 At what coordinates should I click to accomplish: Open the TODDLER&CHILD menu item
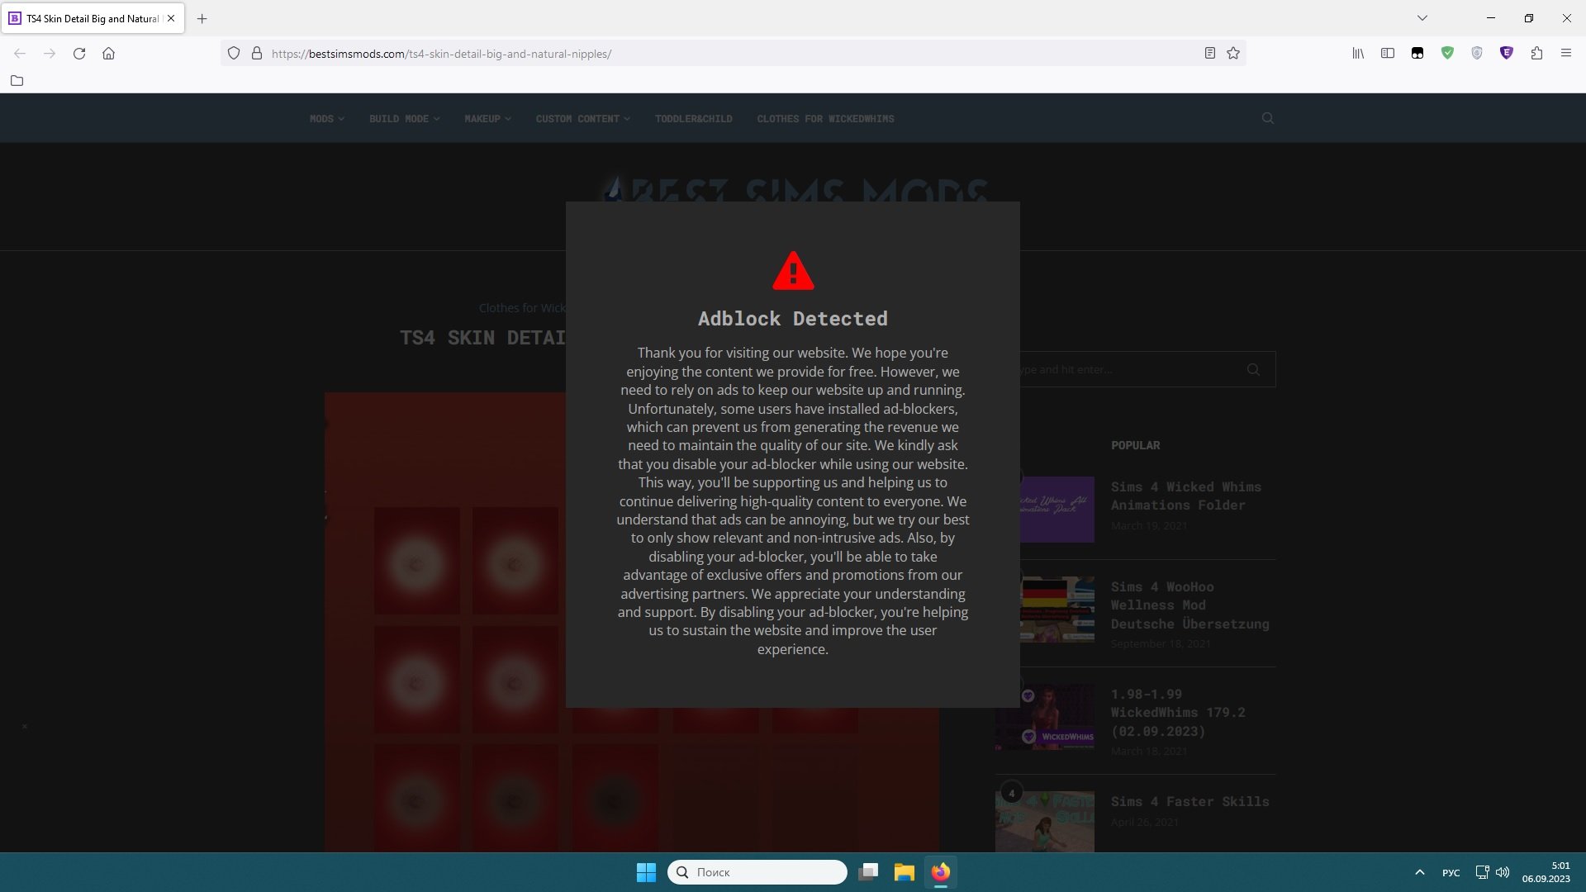pos(693,118)
